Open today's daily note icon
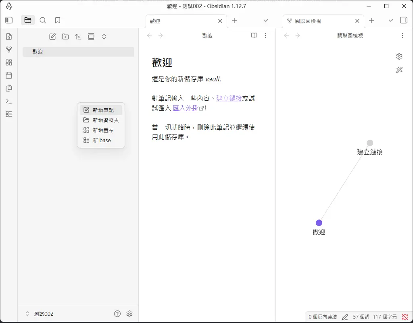 [9, 75]
